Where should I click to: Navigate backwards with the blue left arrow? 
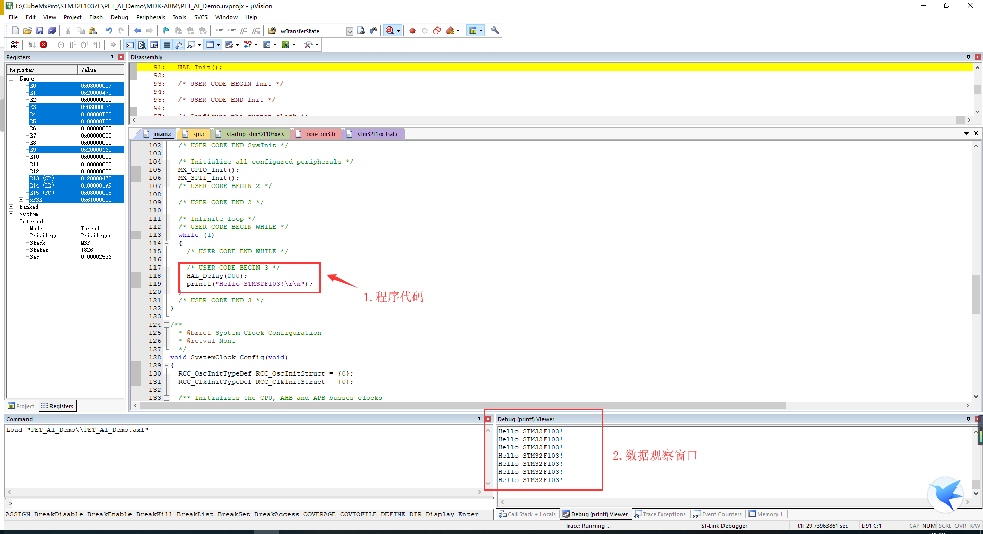coord(138,31)
